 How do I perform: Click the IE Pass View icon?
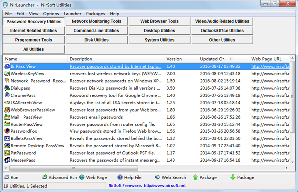(x=7, y=66)
